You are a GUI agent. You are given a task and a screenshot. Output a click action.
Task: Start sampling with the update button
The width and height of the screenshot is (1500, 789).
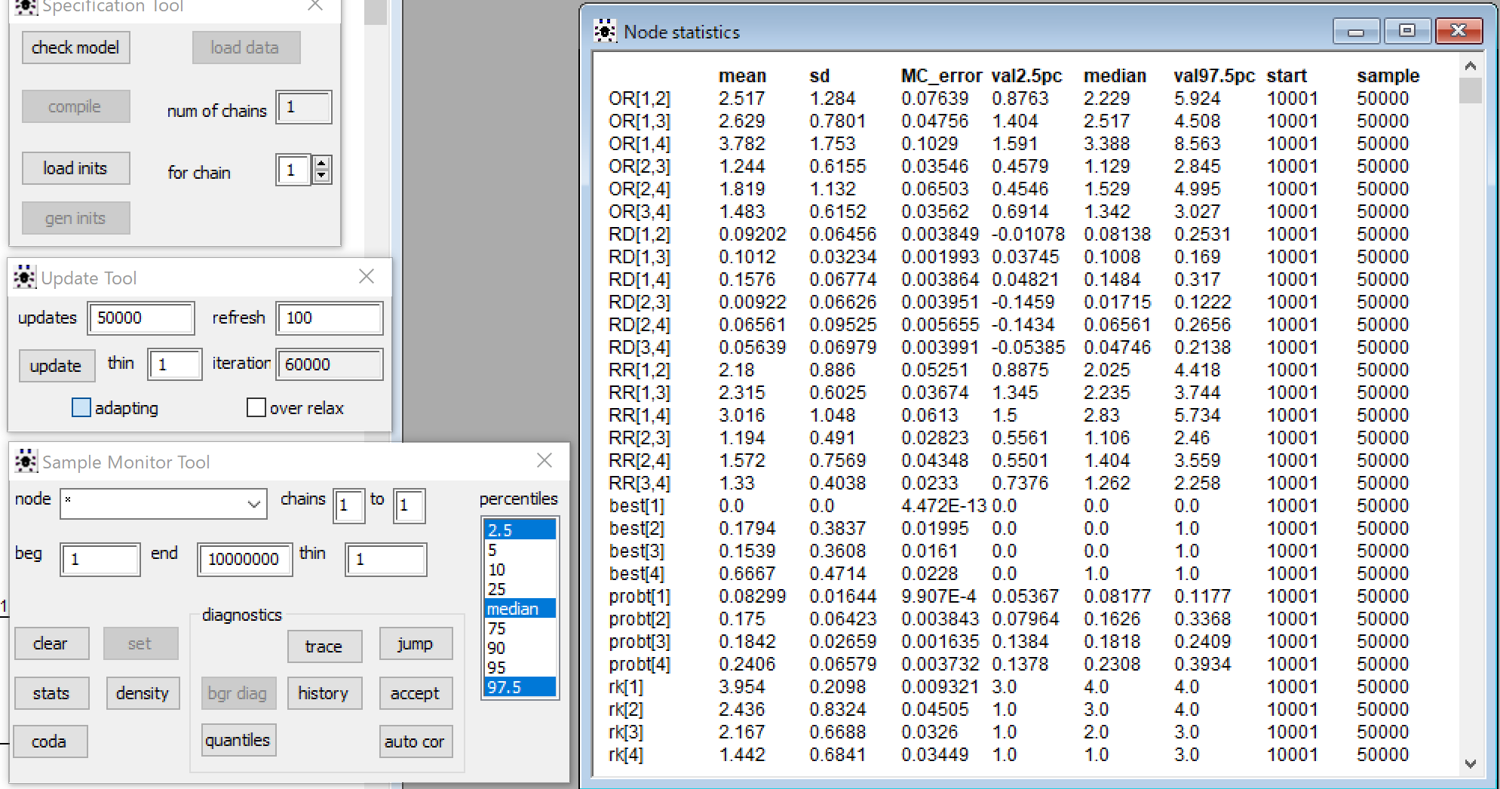tap(57, 365)
